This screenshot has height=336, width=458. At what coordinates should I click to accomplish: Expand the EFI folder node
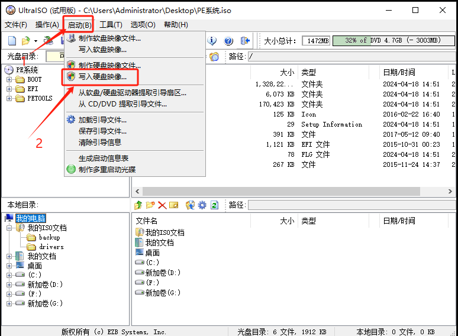click(x=9, y=89)
